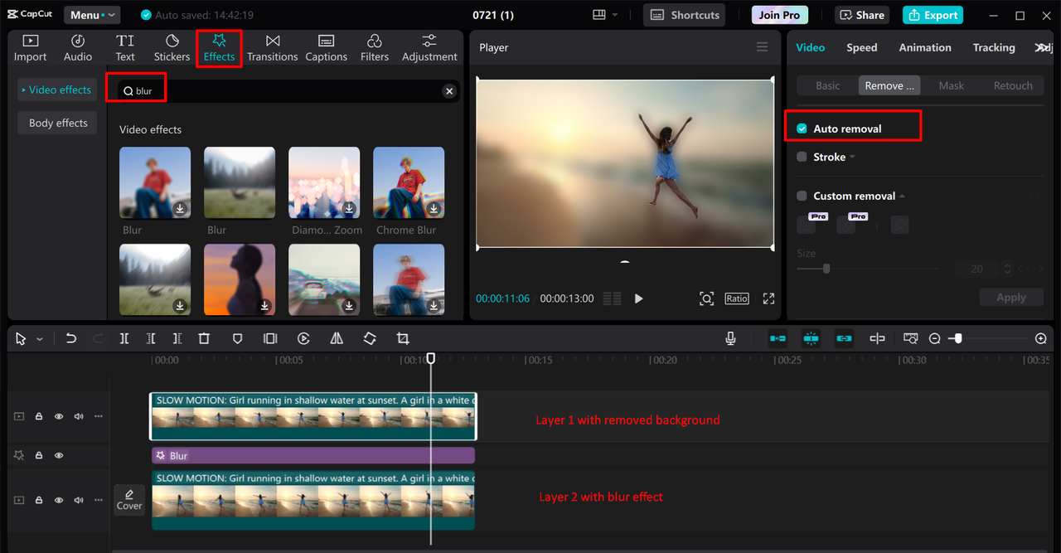1061x553 pixels.
Task: Play the video preview
Action: 638,298
